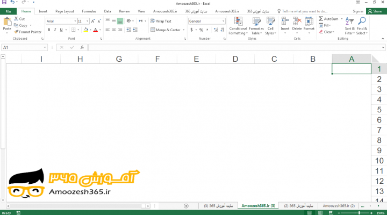Open Find & Select magnifier

(x=362, y=26)
